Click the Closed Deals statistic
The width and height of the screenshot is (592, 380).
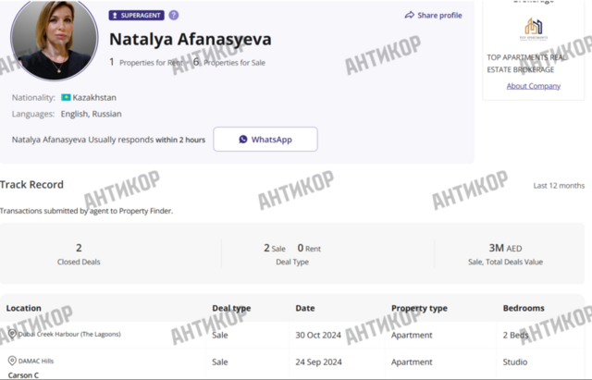[x=79, y=254]
